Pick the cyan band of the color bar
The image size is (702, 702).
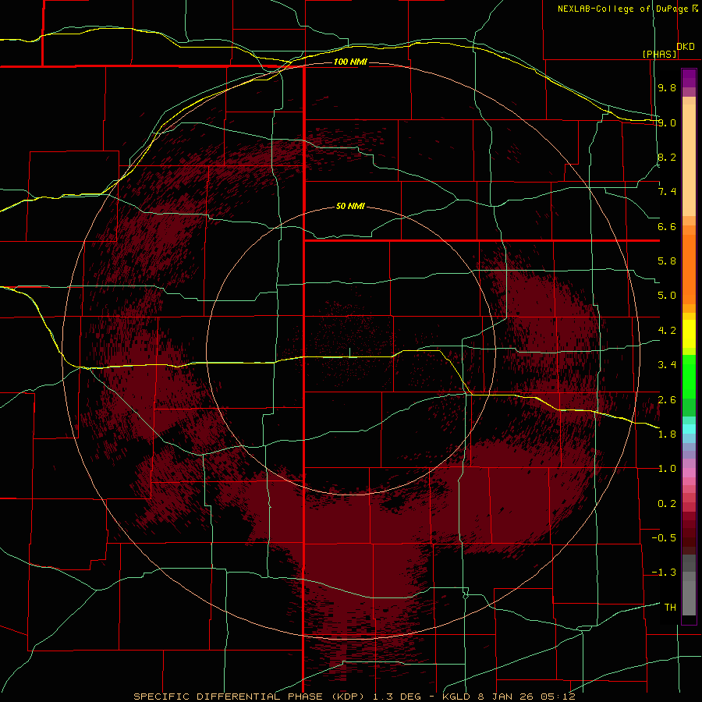coord(689,428)
